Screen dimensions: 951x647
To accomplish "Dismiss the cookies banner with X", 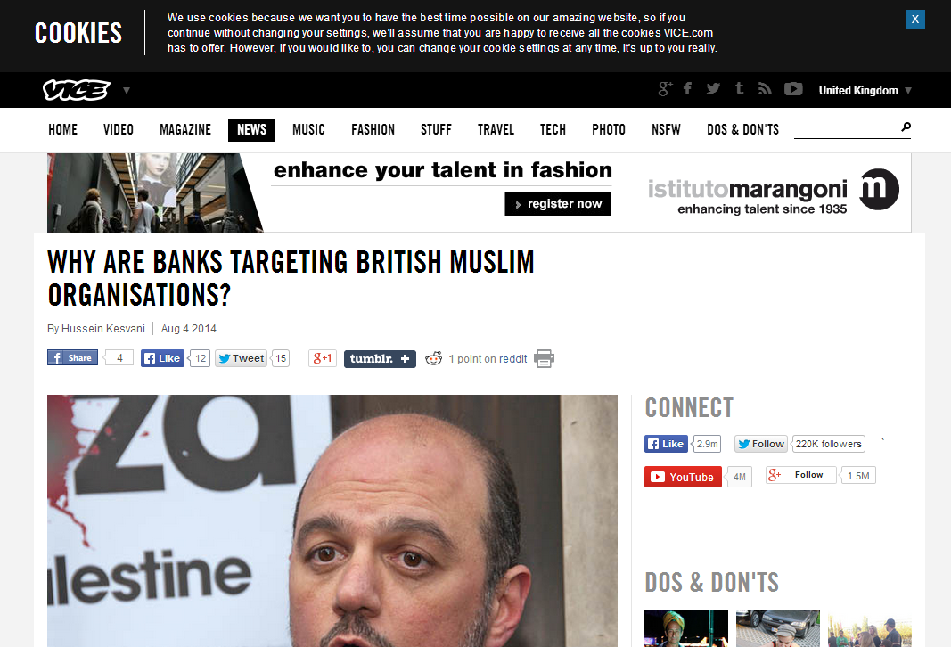I will click(x=915, y=19).
